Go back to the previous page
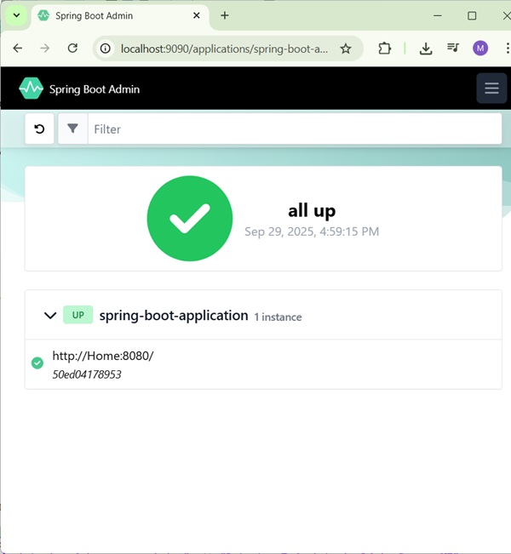Image resolution: width=511 pixels, height=554 pixels. point(18,48)
